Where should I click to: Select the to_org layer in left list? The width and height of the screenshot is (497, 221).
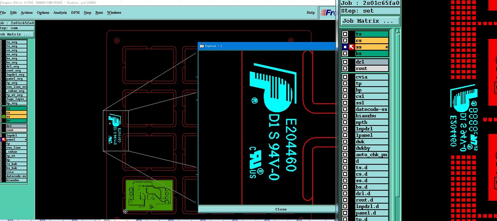16,42
